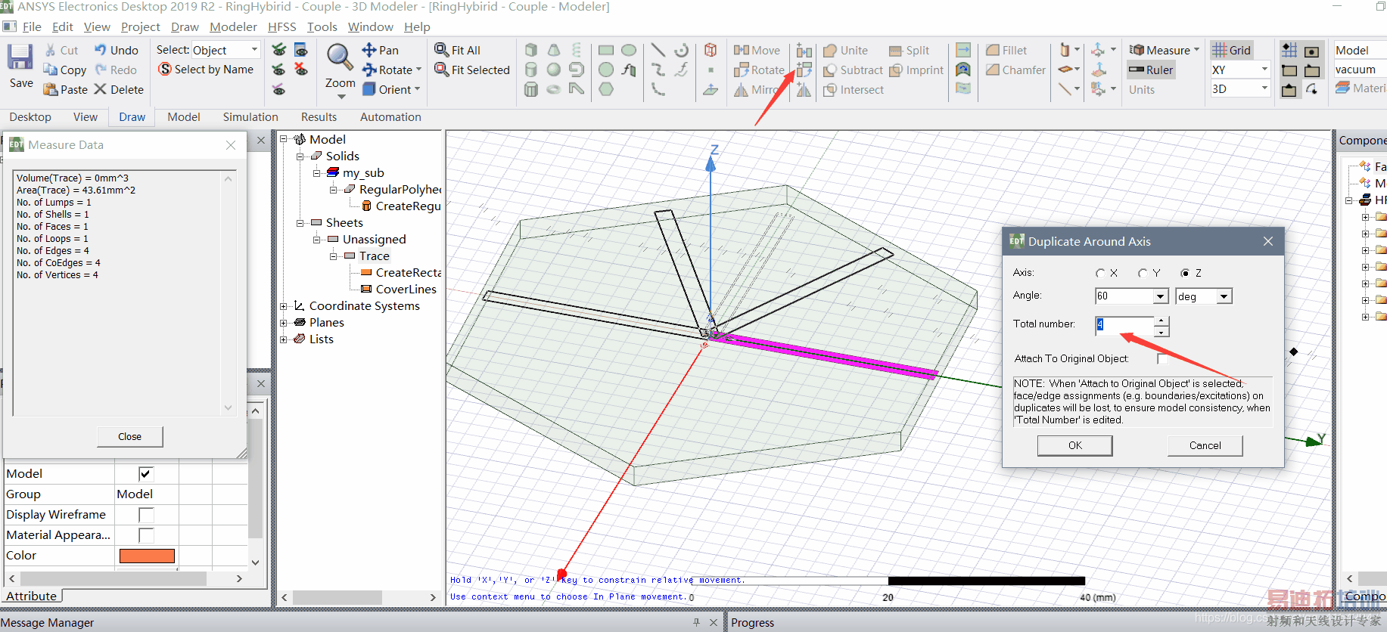Select X axis radio button
The image size is (1387, 632).
coord(1100,273)
